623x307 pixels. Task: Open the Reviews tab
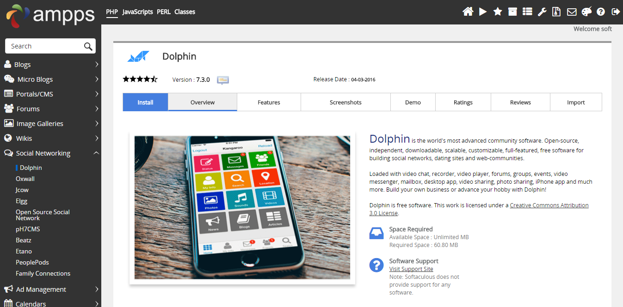tap(520, 102)
